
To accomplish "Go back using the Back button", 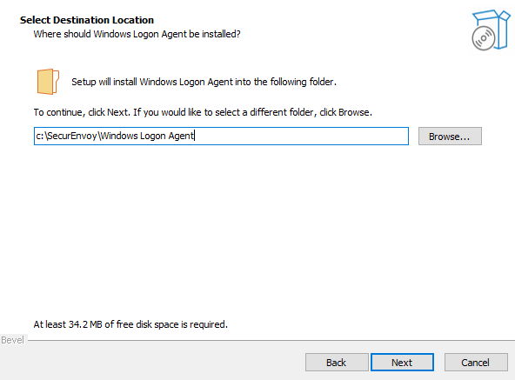I will 337,363.
